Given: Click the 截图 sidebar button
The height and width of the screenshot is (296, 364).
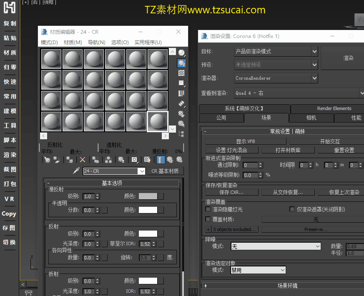Looking at the screenshot, I should 10,170.
